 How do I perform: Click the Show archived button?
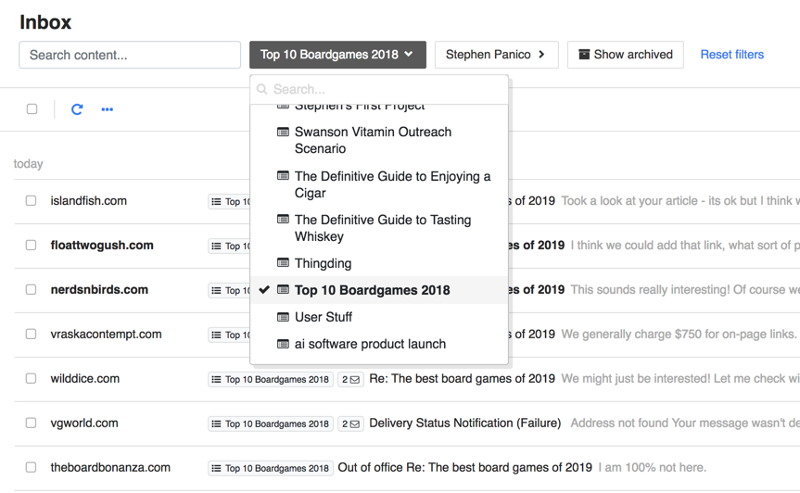[x=625, y=55]
